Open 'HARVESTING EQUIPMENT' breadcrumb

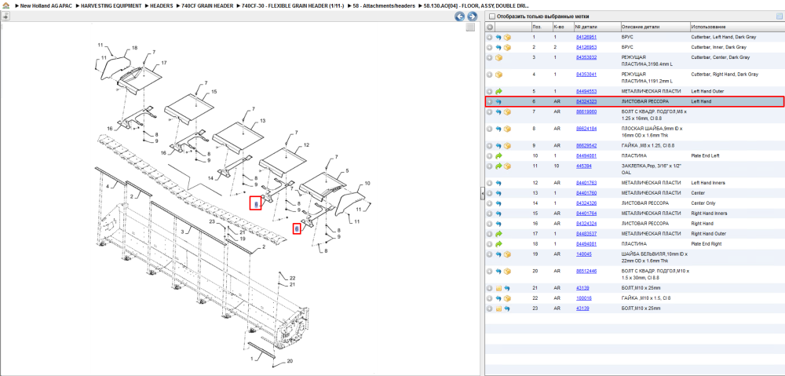[x=111, y=5]
